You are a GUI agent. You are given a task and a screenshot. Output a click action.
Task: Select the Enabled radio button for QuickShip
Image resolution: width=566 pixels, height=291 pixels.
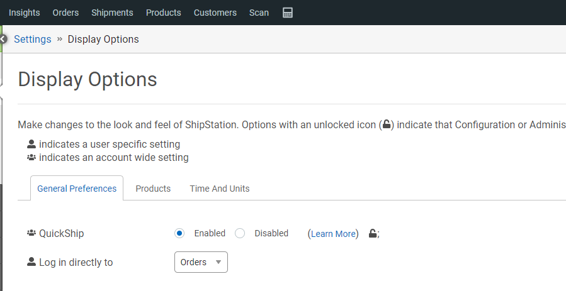pos(179,233)
